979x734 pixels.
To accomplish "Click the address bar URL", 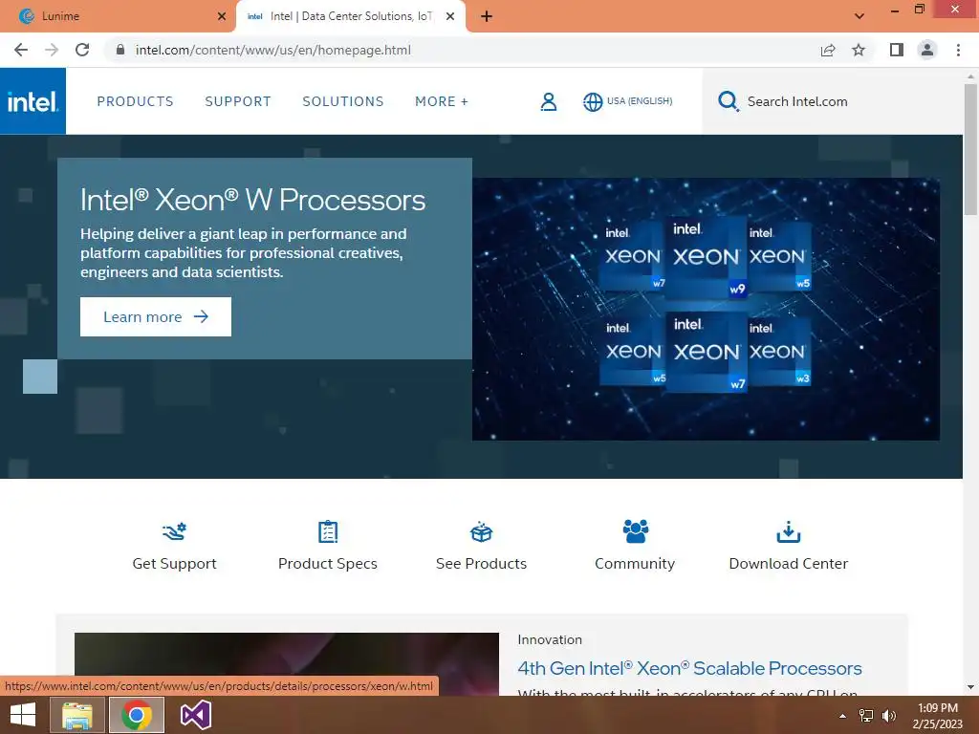I will coord(272,50).
